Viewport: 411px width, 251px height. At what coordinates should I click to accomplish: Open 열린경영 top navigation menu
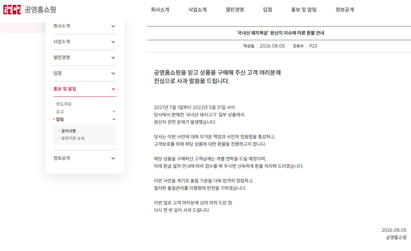[x=235, y=10]
